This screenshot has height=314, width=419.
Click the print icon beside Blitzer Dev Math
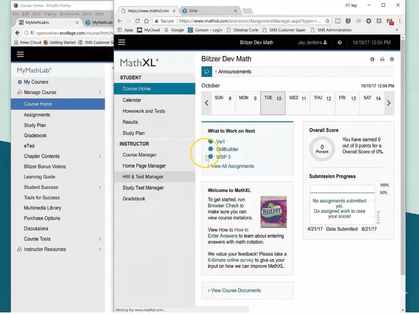[382, 59]
